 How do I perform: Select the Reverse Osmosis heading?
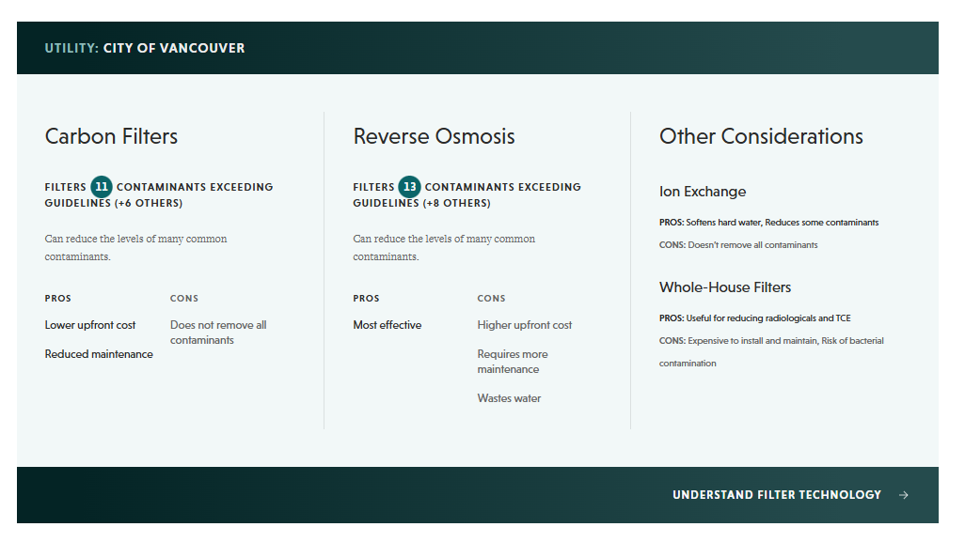point(434,136)
